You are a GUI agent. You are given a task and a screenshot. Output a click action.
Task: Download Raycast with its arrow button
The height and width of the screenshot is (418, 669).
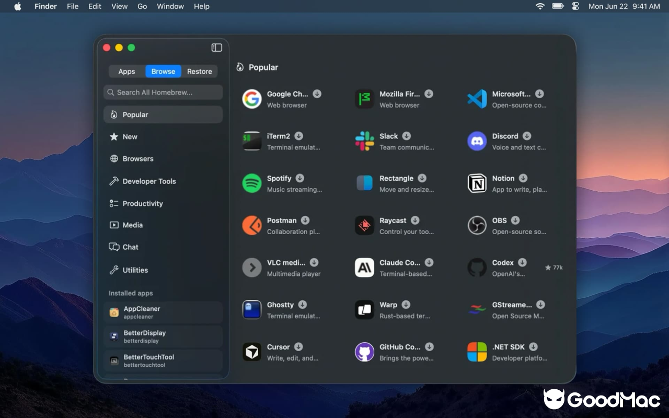pos(414,220)
